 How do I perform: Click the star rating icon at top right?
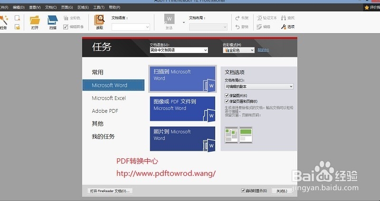[x=367, y=8]
